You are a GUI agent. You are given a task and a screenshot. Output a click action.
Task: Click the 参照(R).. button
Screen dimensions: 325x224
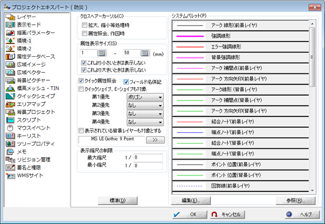[295, 201]
